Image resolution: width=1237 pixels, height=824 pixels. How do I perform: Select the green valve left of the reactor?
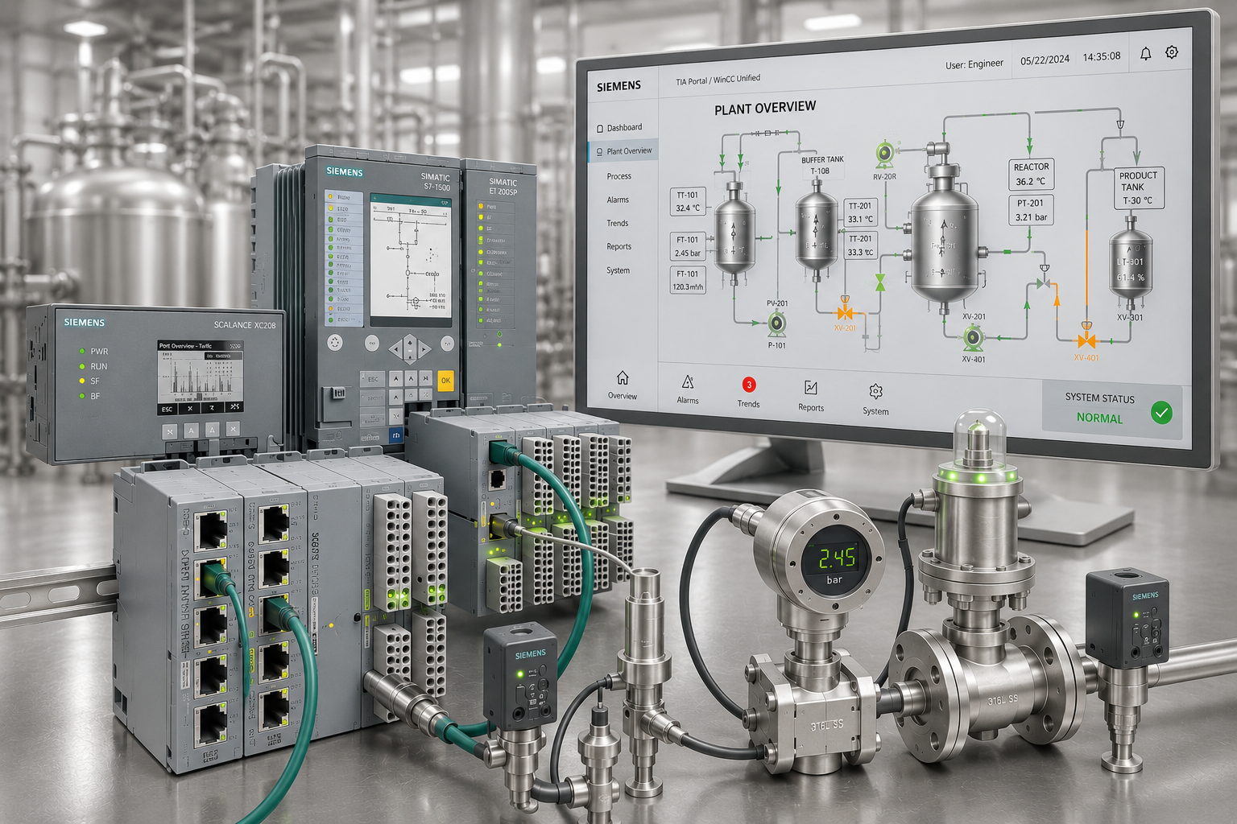(880, 282)
